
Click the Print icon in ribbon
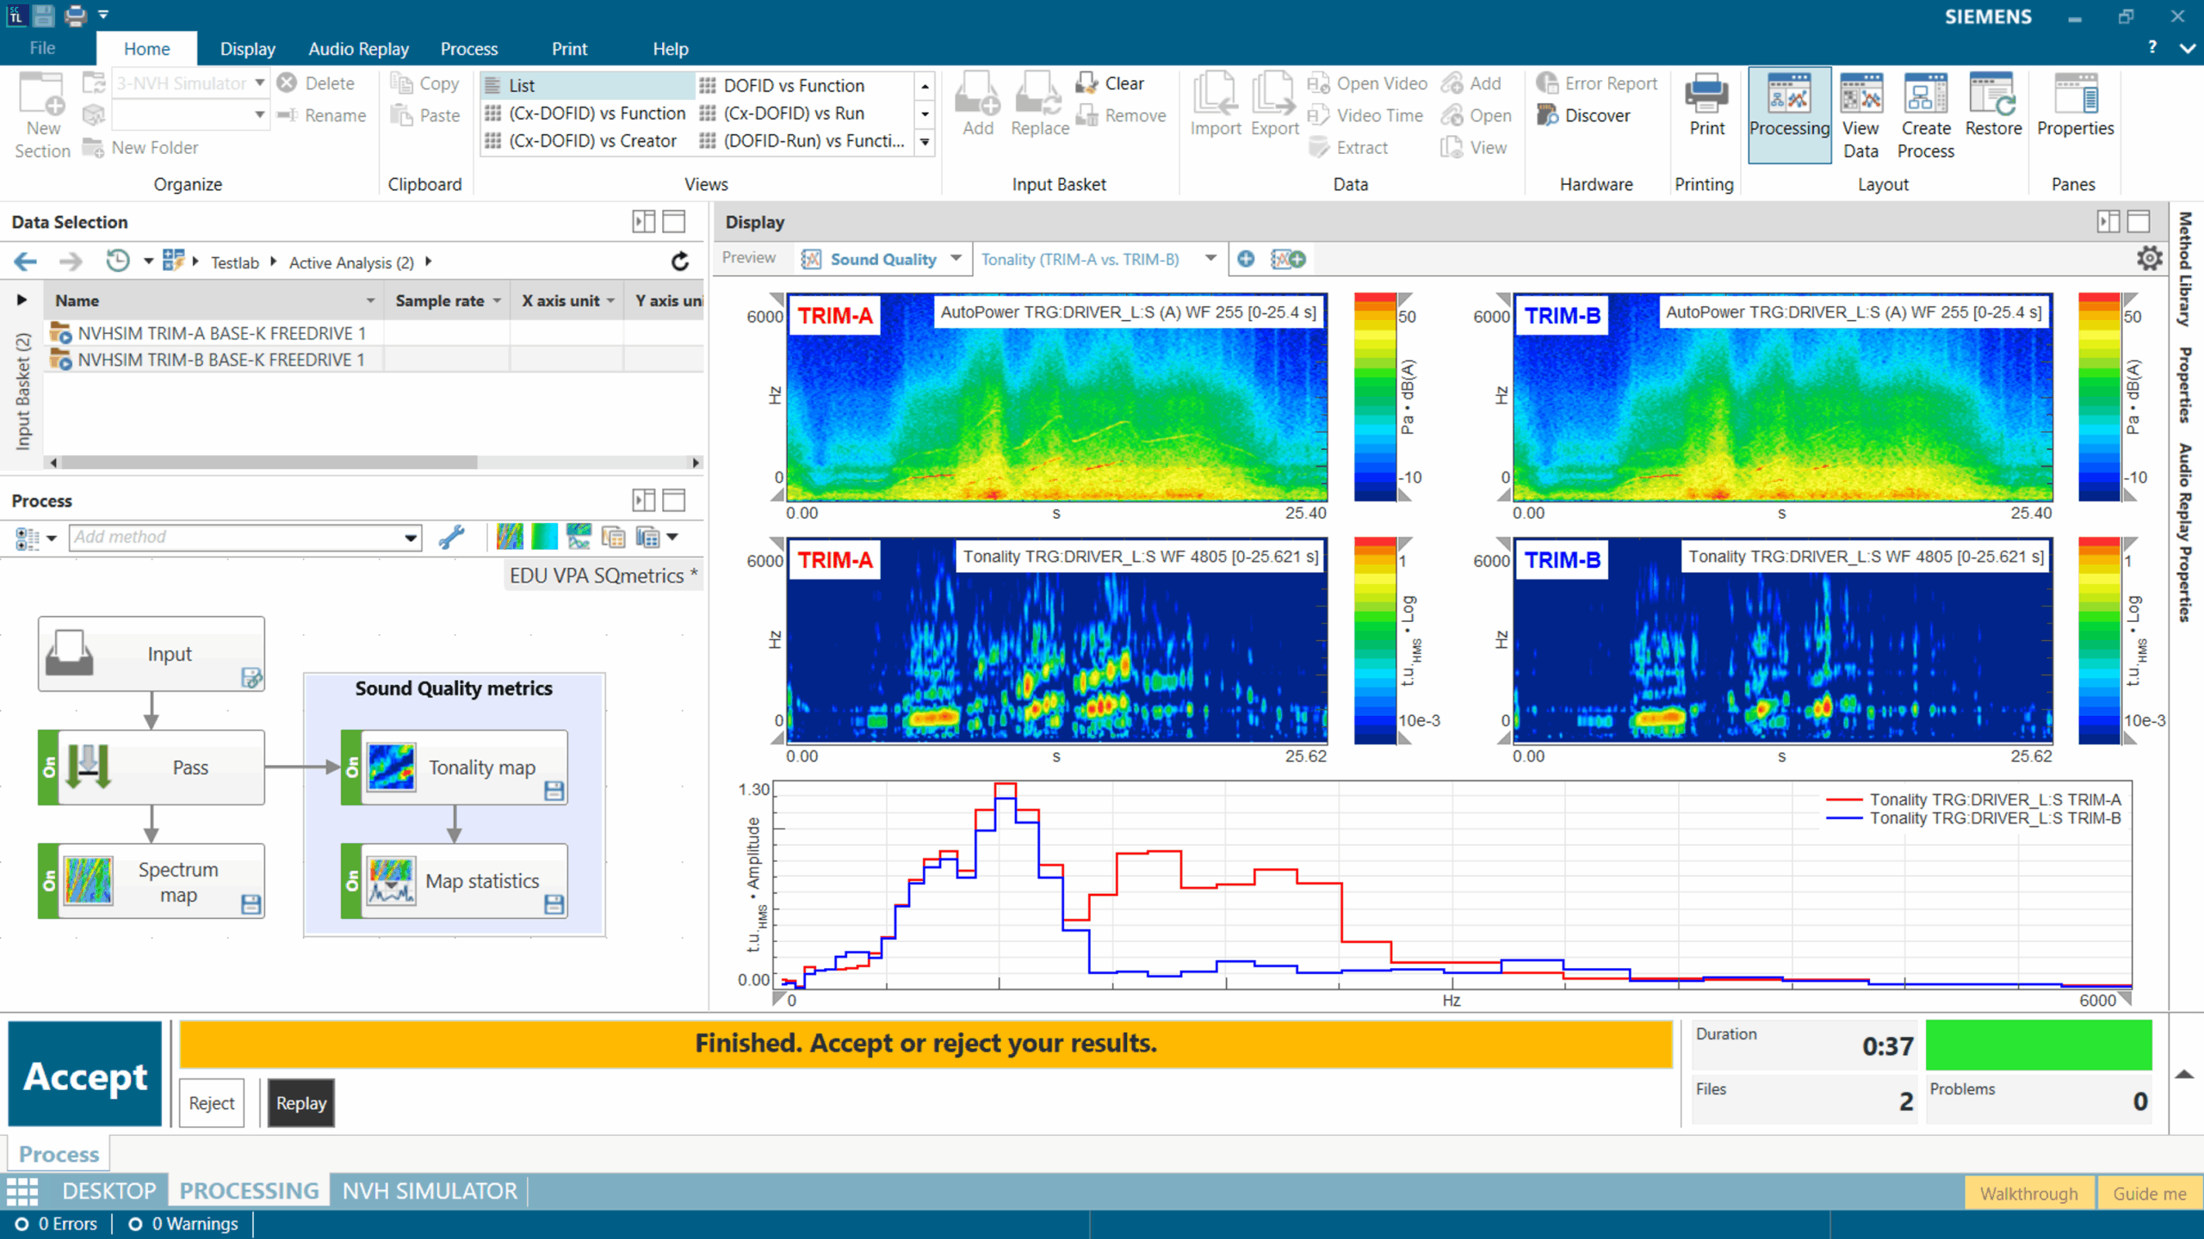[x=1706, y=95]
